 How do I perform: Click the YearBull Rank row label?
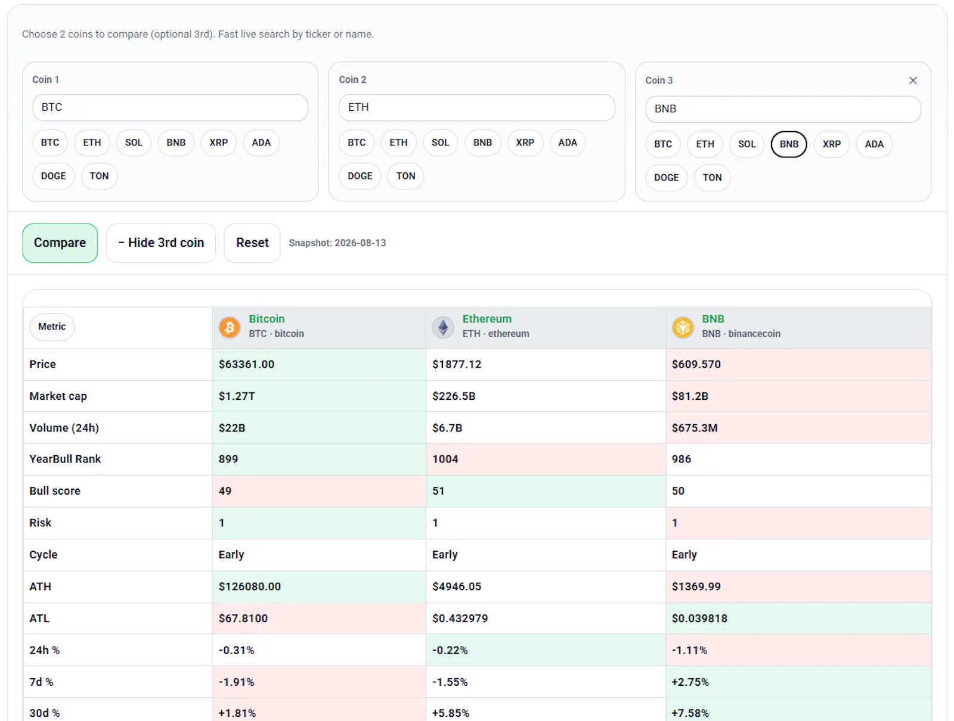tap(65, 459)
